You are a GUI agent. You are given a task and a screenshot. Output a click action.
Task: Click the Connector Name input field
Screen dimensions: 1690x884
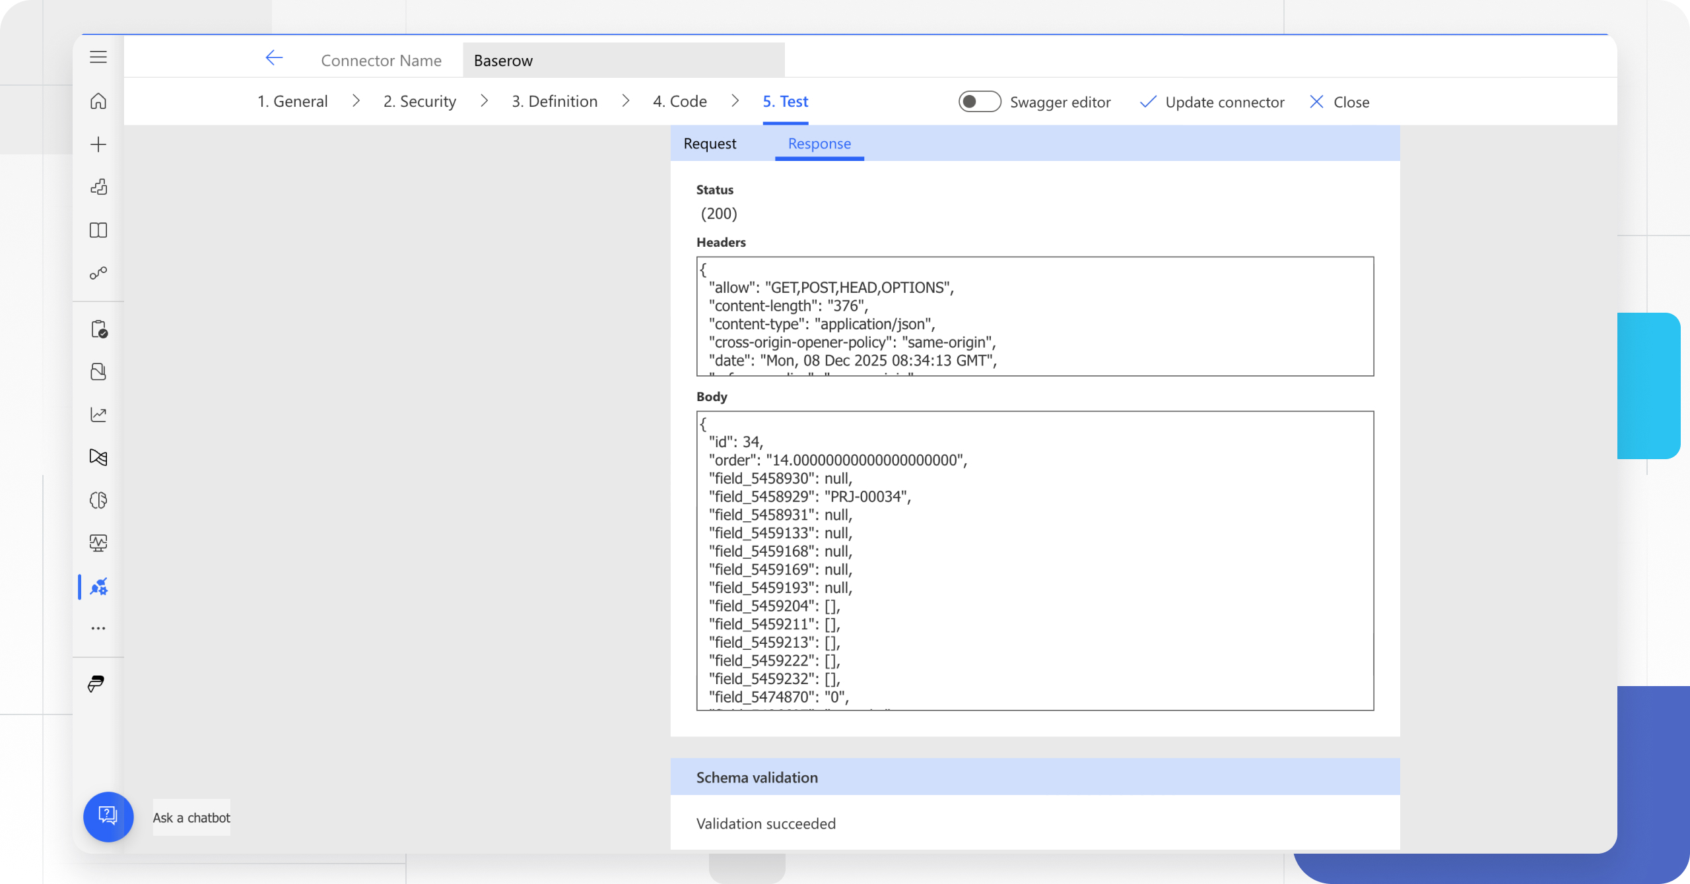tap(623, 61)
